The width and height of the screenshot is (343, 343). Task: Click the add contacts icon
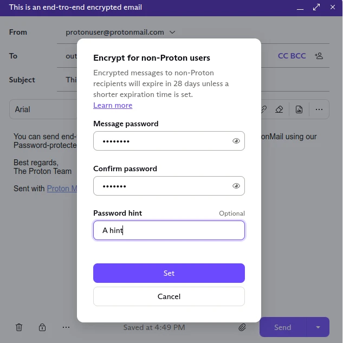pos(319,56)
